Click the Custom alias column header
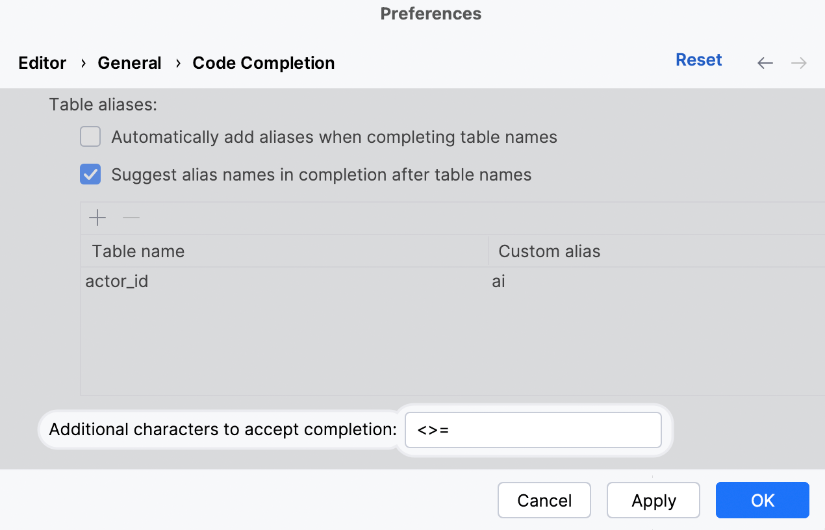825x530 pixels. [550, 251]
